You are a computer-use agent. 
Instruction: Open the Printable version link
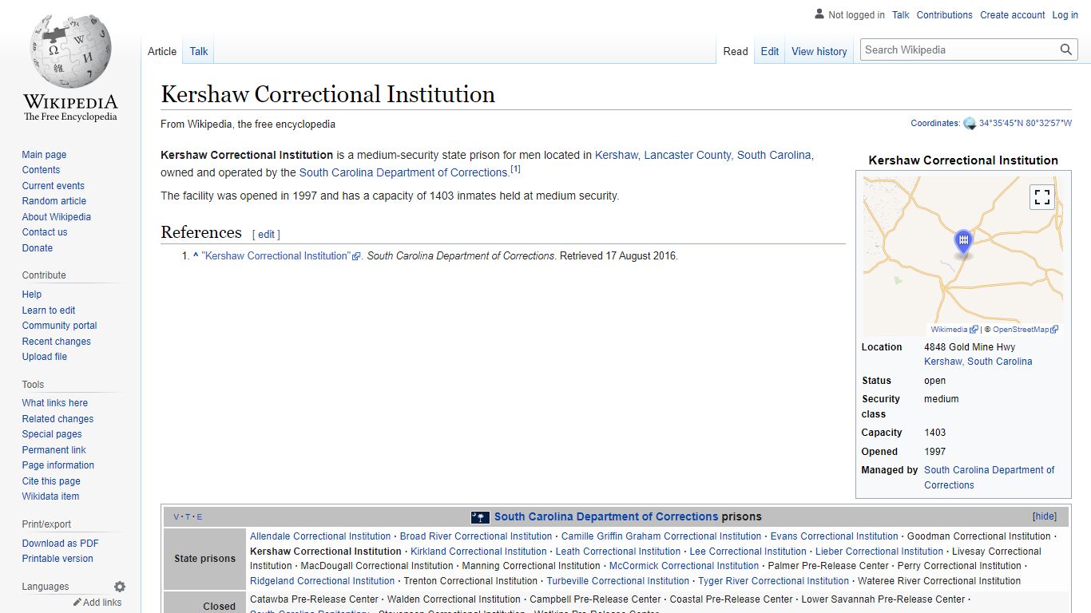coord(58,559)
